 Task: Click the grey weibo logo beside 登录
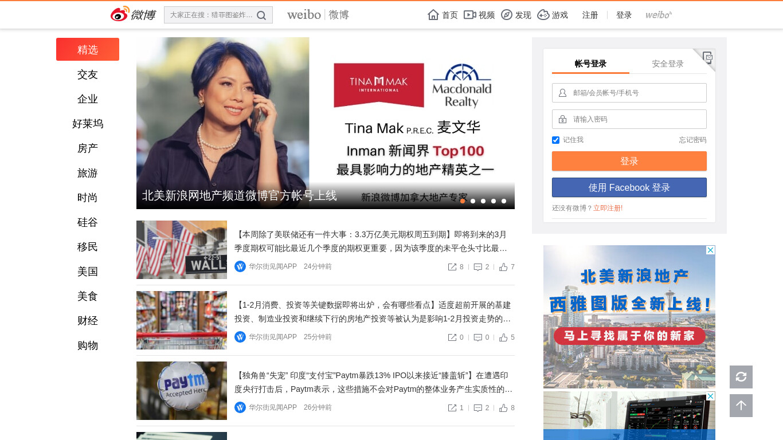659,15
